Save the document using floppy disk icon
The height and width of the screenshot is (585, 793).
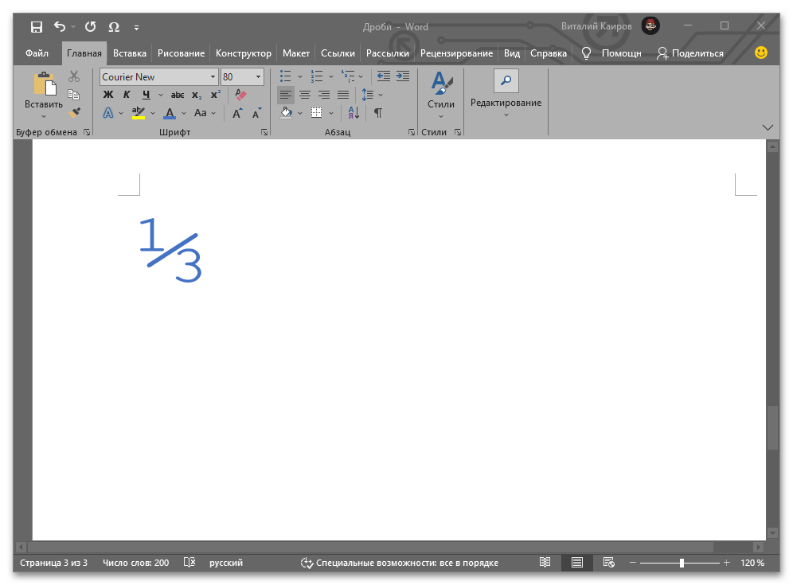click(37, 27)
